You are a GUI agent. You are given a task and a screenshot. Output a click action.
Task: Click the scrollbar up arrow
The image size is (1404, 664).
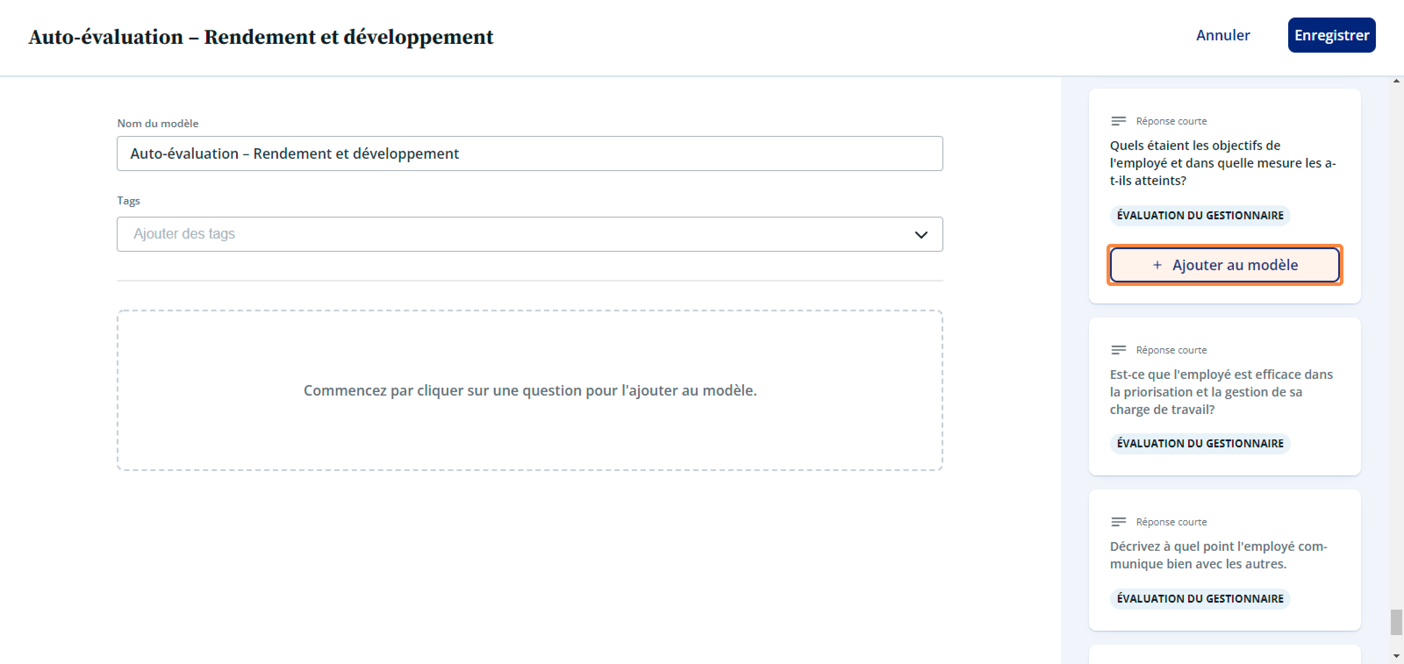pyautogui.click(x=1396, y=81)
